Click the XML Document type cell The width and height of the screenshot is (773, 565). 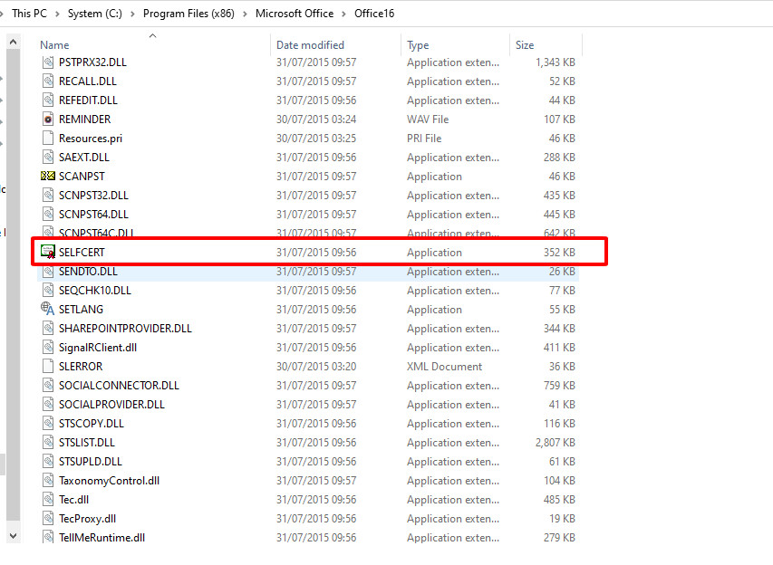[444, 366]
